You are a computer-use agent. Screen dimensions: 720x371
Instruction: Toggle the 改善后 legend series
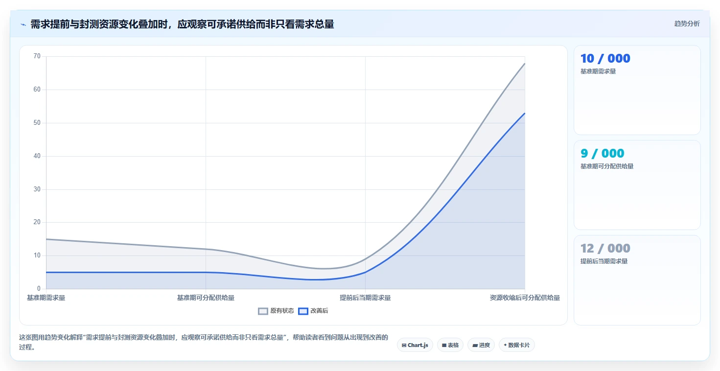(313, 311)
